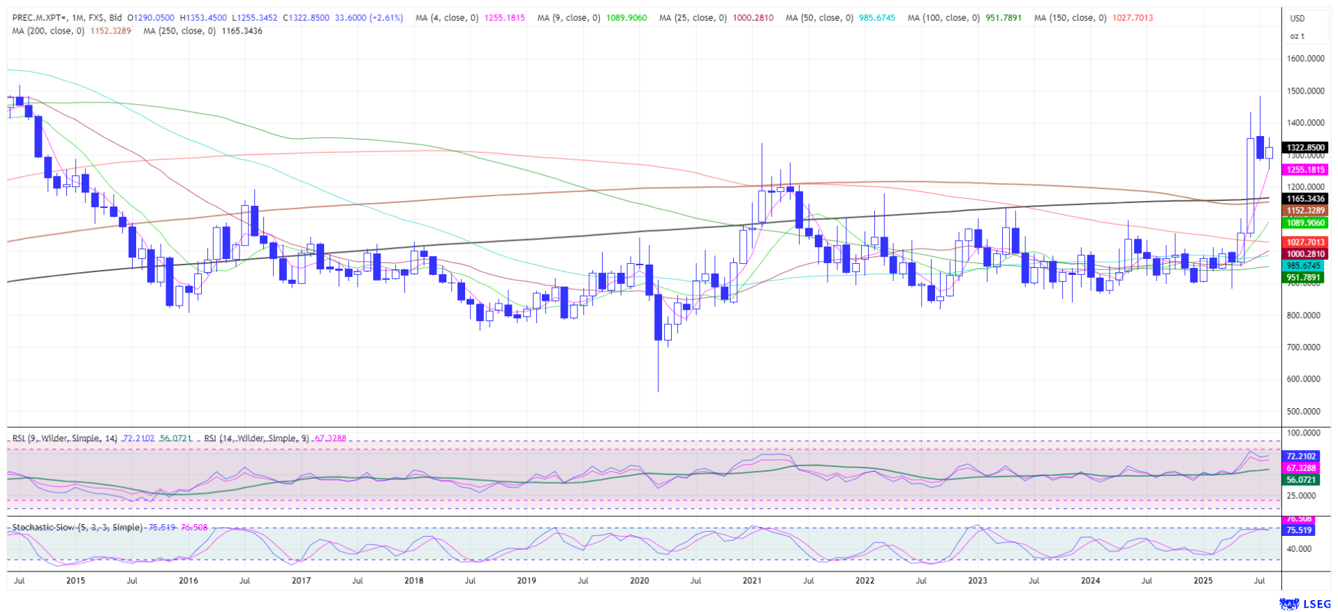This screenshot has height=612, width=1338.
Task: Select the MA (9, close, 0) legend
Action: (568, 18)
